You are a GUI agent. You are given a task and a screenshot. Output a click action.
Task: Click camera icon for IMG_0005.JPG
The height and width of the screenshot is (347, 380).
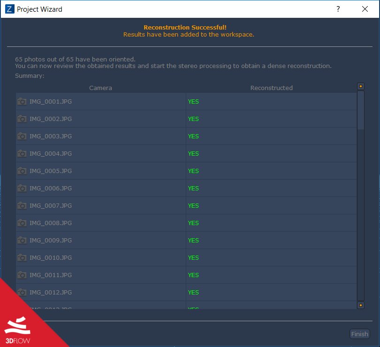coord(22,171)
